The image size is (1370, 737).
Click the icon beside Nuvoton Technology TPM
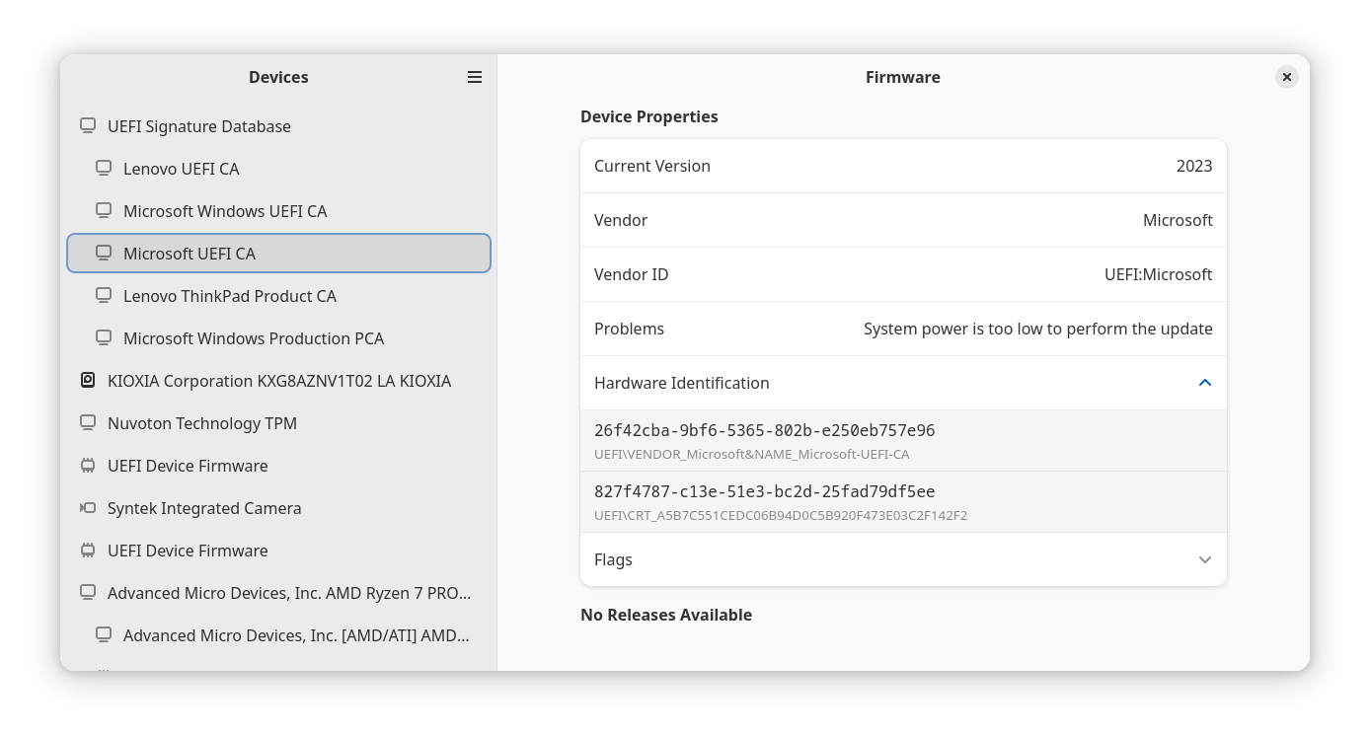88,423
